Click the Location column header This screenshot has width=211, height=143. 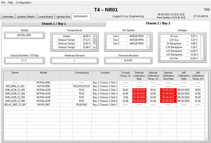(105, 76)
